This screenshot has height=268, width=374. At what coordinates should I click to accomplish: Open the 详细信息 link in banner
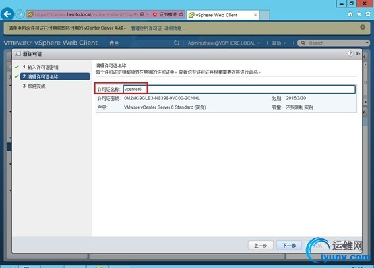tap(174, 28)
